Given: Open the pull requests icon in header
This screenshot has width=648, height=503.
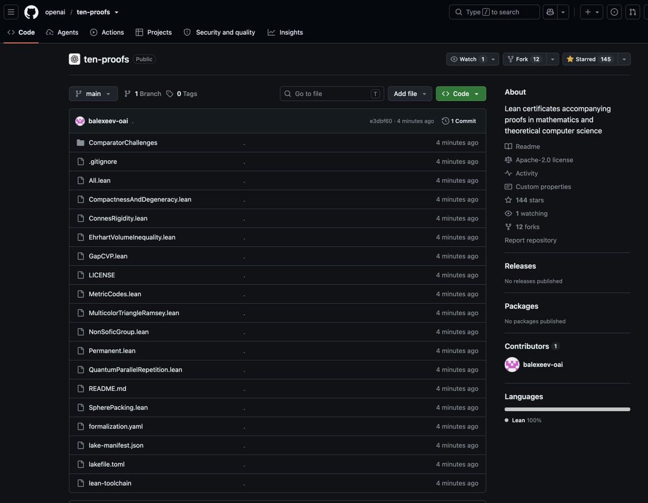Looking at the screenshot, I should pos(633,12).
